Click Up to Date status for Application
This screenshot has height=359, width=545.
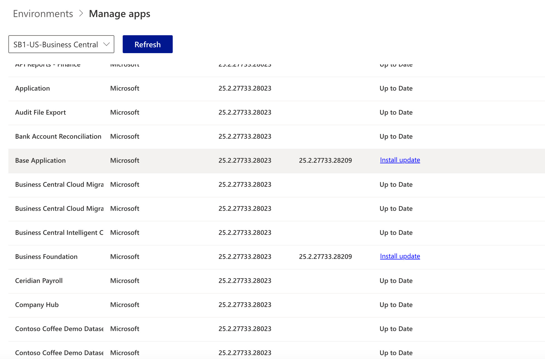point(396,88)
